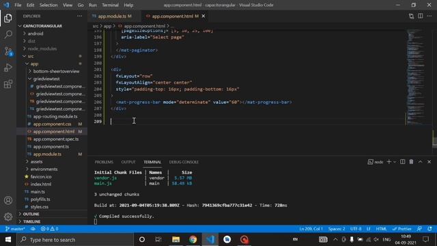Click the feedback icon in status bar
Screen dimensions: 437x246
[419, 229]
